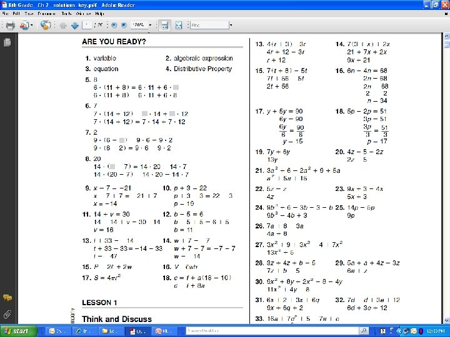
Task: Switch to Adobe Reader taskbar button
Action: [x=137, y=331]
